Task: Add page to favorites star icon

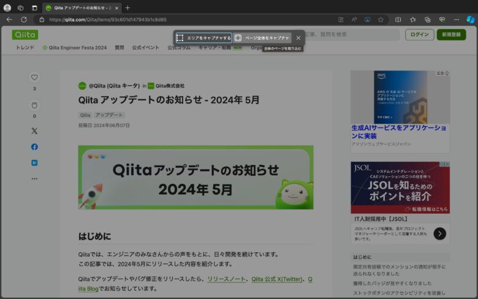Action: coord(381,20)
